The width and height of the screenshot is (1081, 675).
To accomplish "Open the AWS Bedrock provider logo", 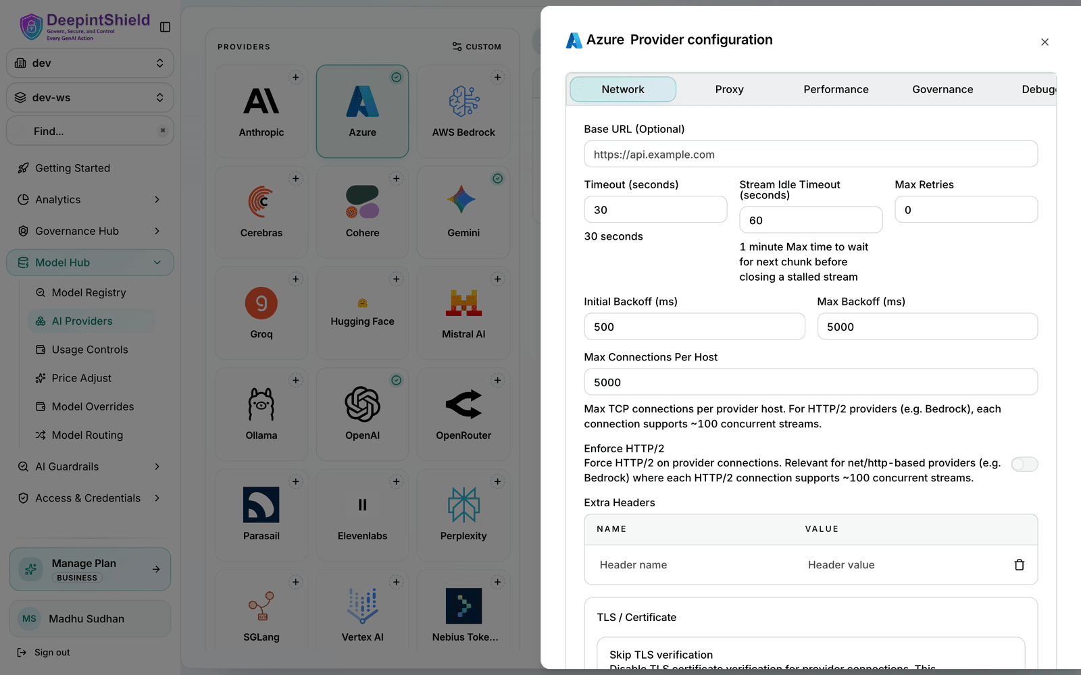I will pos(464,101).
